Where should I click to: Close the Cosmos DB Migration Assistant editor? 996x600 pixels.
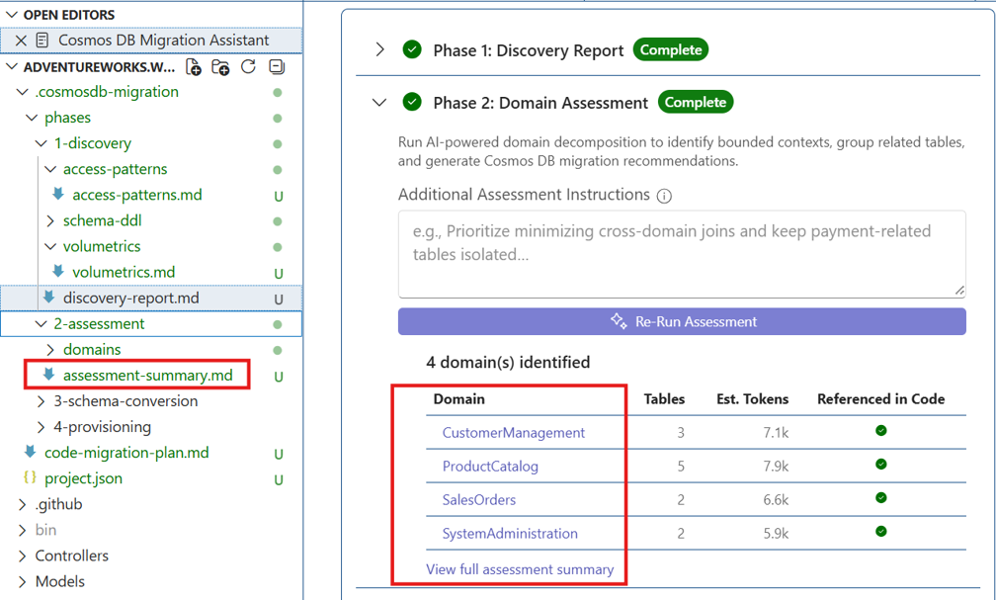pyautogui.click(x=21, y=41)
